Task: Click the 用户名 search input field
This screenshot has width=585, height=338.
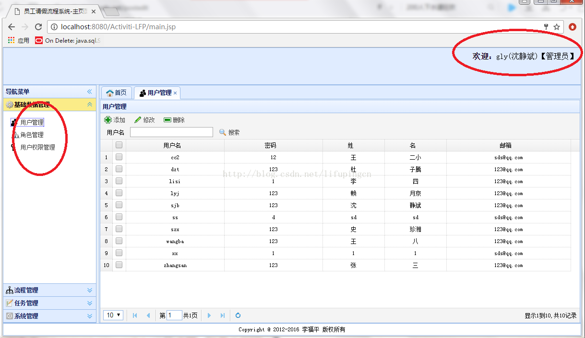Action: click(x=171, y=132)
